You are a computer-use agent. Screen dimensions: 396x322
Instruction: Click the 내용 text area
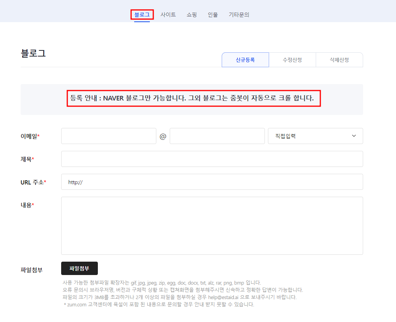point(212,226)
